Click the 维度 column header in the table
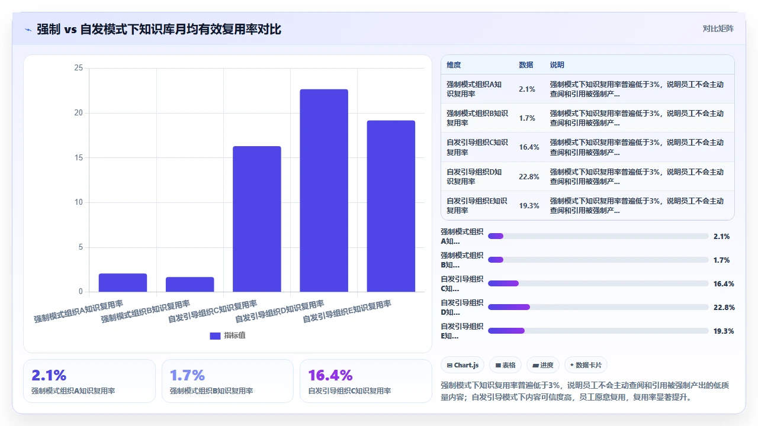 (454, 65)
